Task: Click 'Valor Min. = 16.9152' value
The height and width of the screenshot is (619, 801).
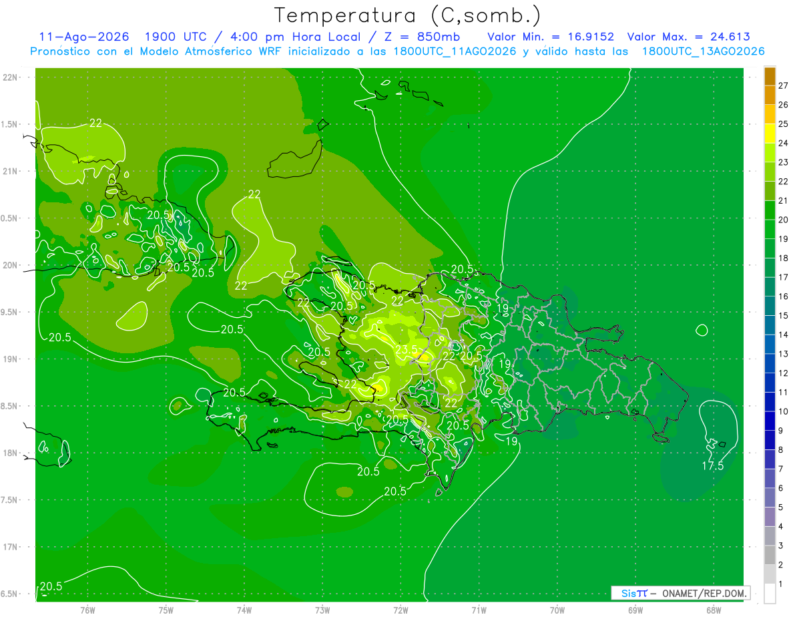Action: coord(551,37)
